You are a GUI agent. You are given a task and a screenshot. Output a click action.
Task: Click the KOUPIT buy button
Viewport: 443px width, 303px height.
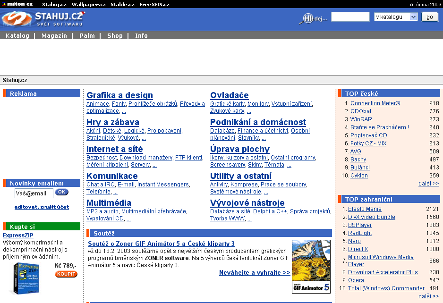point(66,274)
